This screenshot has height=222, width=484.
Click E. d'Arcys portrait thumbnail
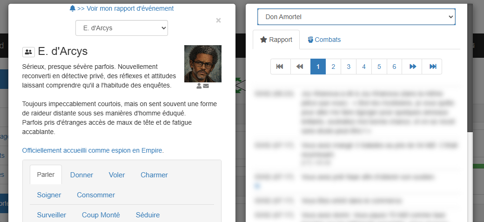coord(202,64)
